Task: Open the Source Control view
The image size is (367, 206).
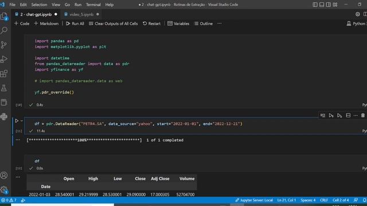Action: (x=4, y=45)
